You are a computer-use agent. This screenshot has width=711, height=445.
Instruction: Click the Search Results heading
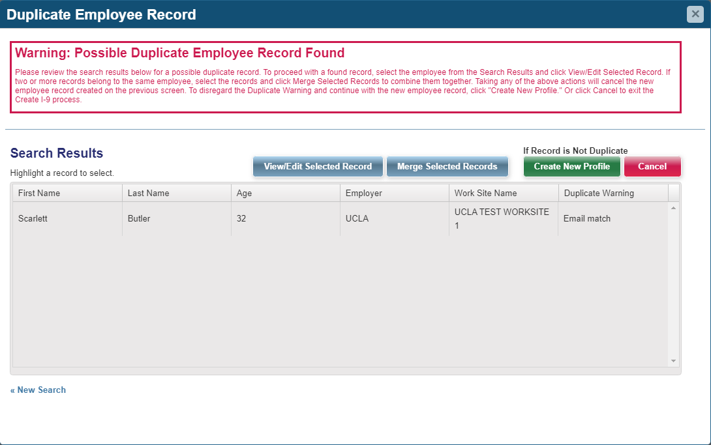56,153
